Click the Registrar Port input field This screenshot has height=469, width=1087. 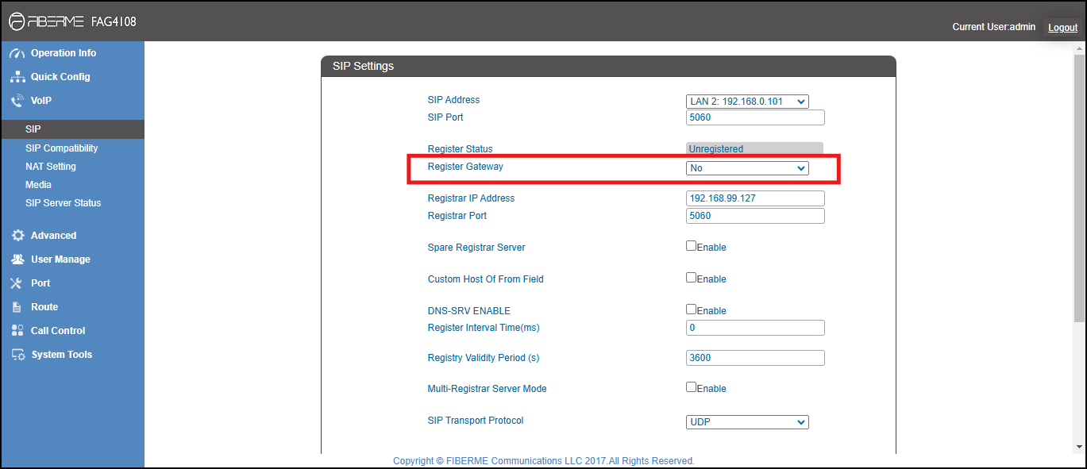coord(755,216)
